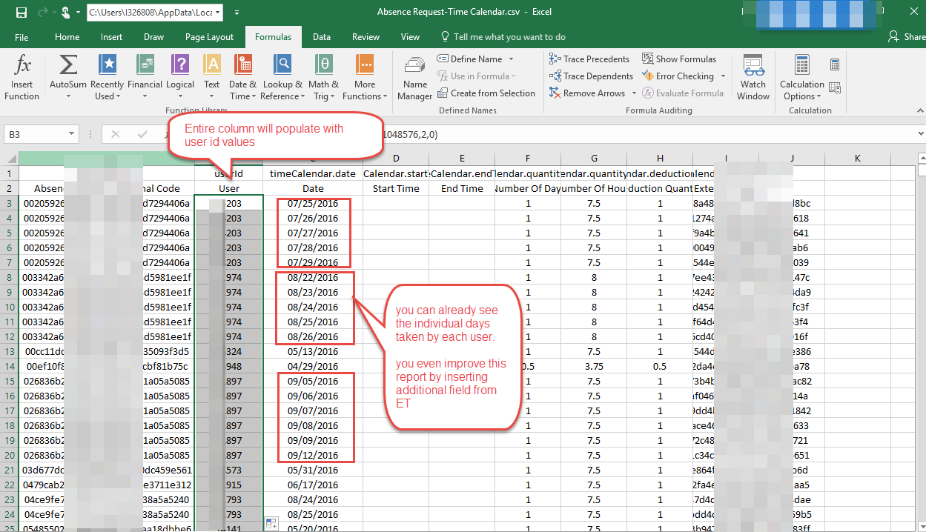926x532 pixels.
Task: Select the cell containing 3.75
Action: 594,366
